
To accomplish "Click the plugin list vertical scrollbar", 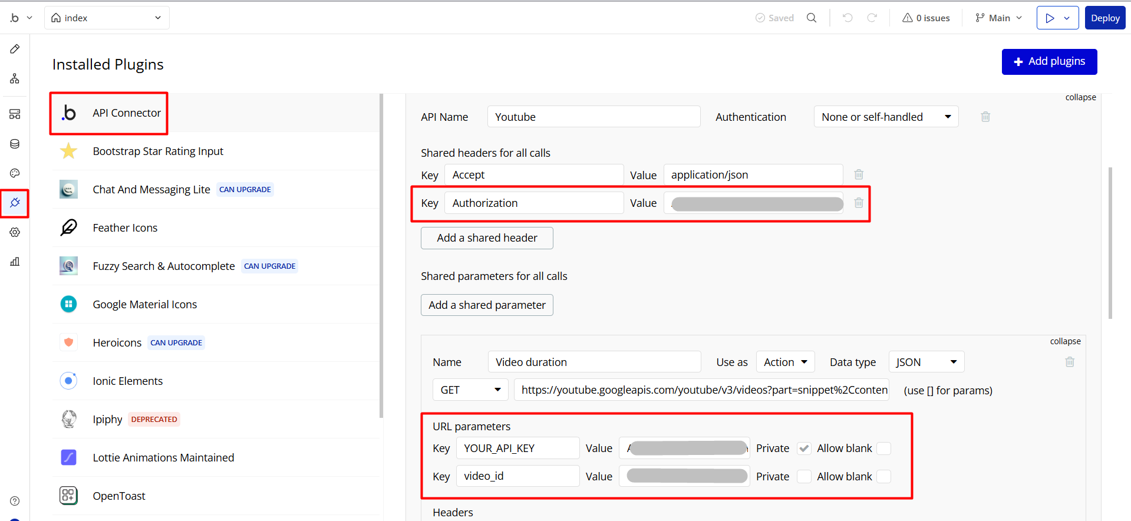I will (381, 253).
